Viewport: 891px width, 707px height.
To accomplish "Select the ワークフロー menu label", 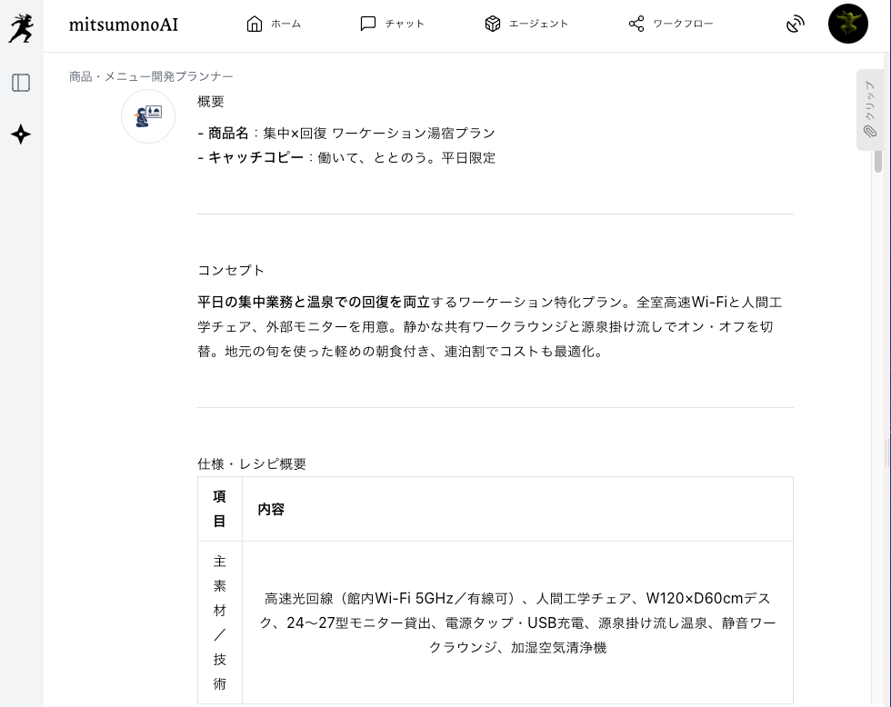I will 683,24.
